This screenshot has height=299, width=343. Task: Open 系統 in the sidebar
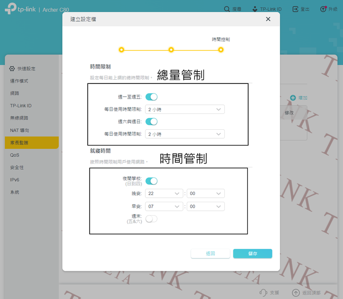pos(15,192)
